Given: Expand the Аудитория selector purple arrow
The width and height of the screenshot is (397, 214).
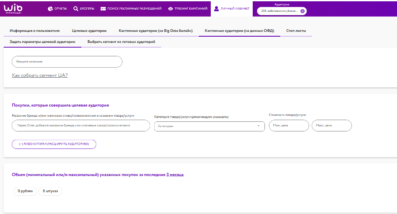Looking at the screenshot, I should 302,11.
